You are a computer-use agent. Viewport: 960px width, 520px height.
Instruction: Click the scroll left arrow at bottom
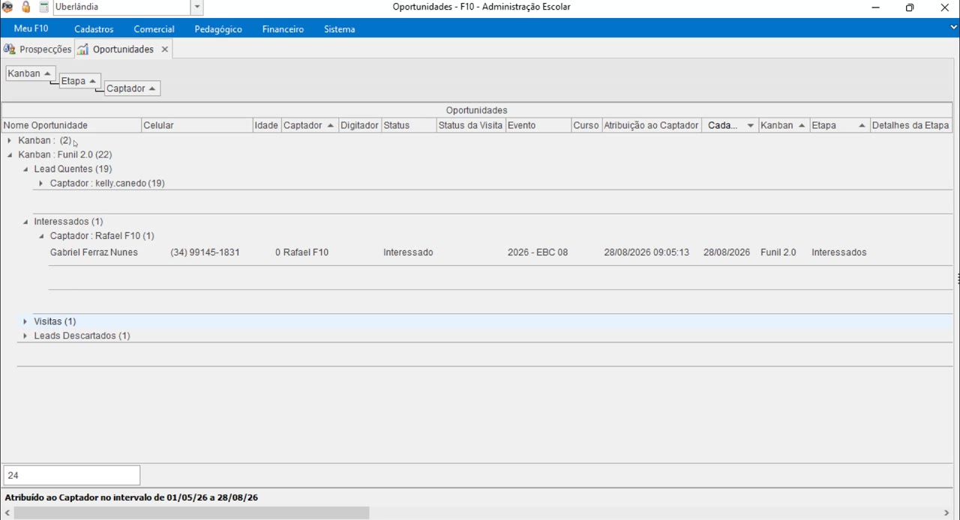(x=7, y=513)
